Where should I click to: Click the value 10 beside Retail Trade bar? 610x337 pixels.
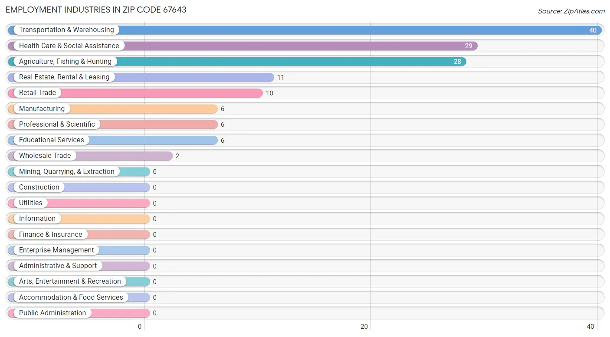[269, 93]
